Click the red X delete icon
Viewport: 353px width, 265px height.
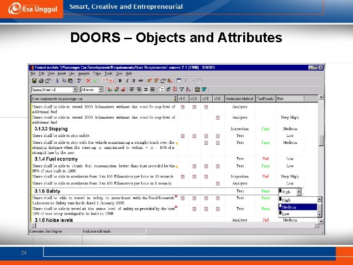point(88,80)
